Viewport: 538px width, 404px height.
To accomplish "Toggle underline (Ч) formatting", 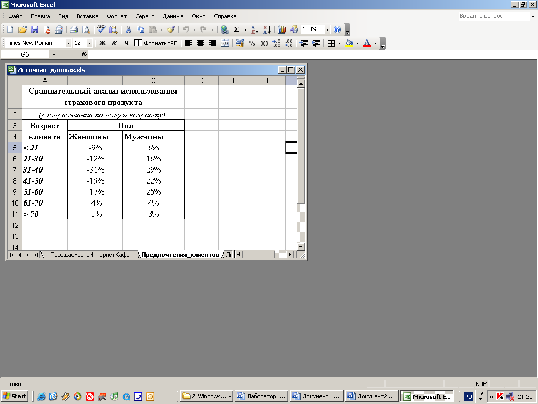I will [127, 43].
